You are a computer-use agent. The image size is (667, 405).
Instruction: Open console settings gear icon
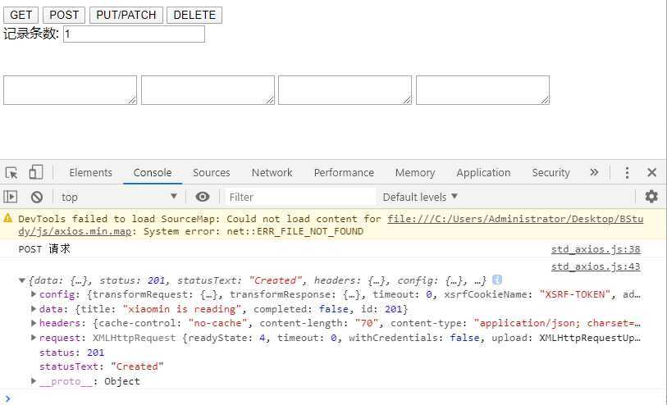pos(651,197)
